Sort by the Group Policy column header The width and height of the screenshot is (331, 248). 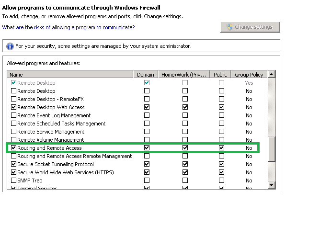(x=249, y=75)
